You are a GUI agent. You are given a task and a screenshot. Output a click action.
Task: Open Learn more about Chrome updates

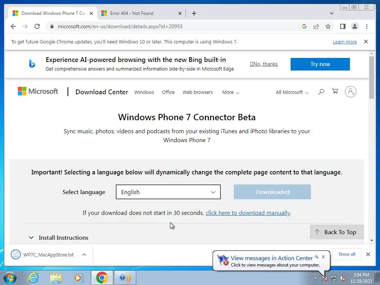coord(345,42)
